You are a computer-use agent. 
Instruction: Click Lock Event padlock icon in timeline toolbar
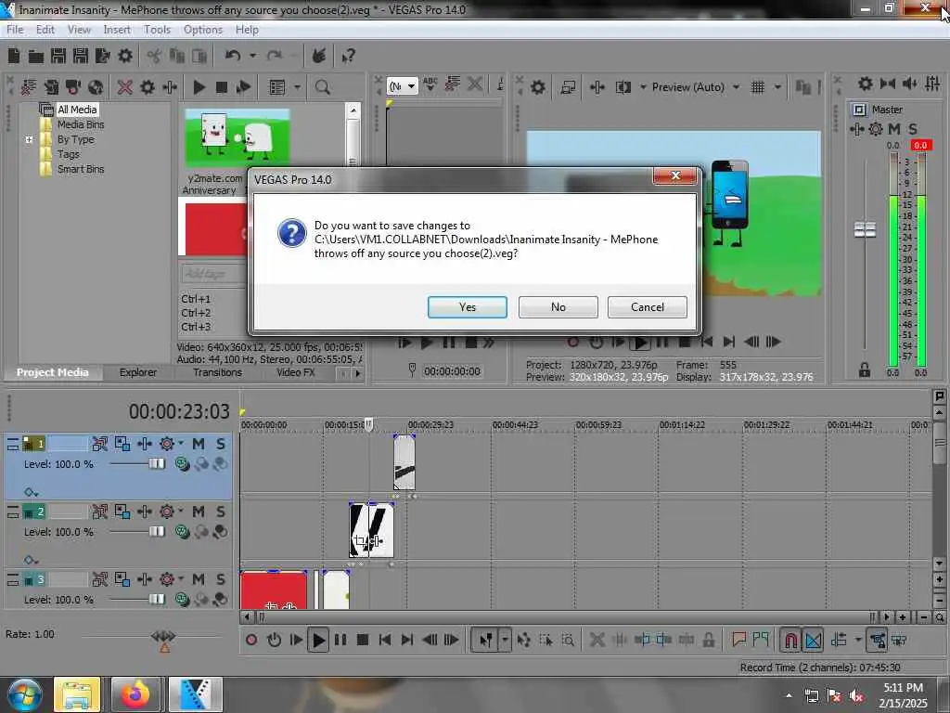[x=708, y=641]
